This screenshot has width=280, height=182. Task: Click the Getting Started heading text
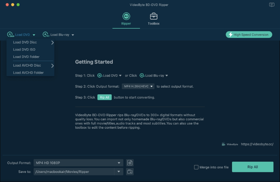94,62
